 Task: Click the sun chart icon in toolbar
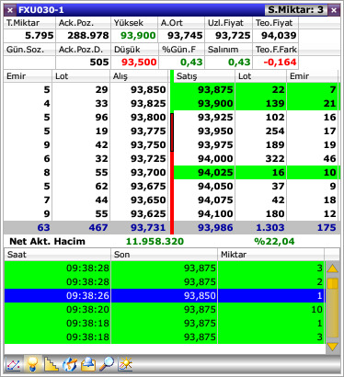click(125, 365)
